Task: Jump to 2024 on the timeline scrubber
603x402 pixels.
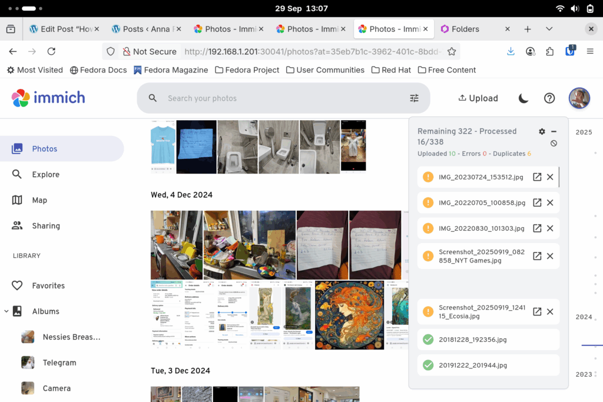Action: coord(584,317)
